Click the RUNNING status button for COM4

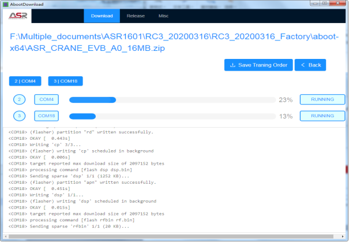pyautogui.click(x=322, y=100)
